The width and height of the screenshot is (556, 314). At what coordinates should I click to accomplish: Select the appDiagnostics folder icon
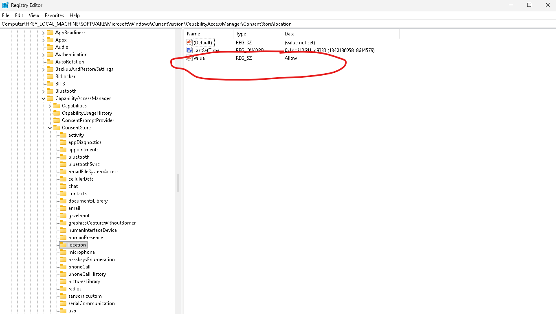63,142
